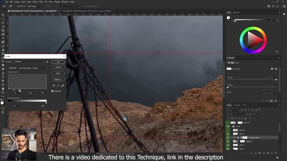
Task: Pick the black point eyedropper in Levels
Action: point(54,85)
